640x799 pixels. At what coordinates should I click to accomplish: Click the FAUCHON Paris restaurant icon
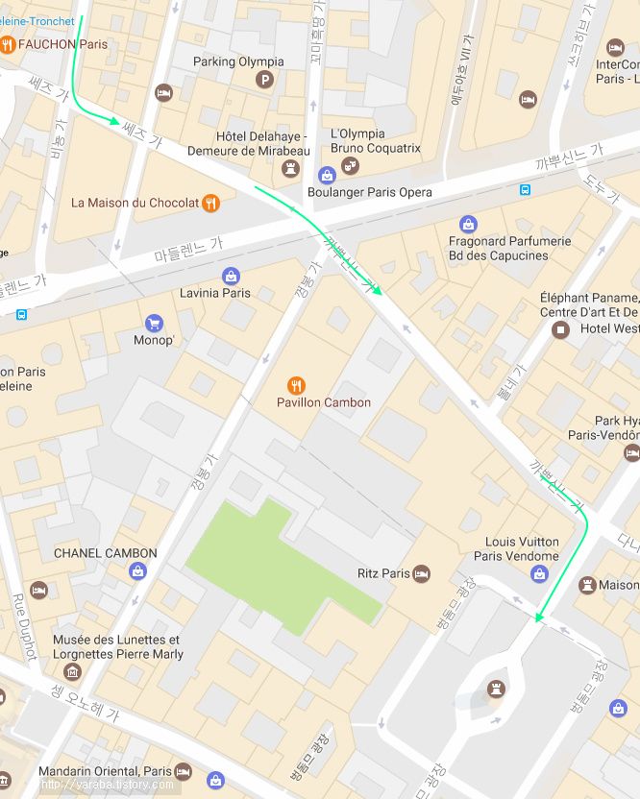7,45
